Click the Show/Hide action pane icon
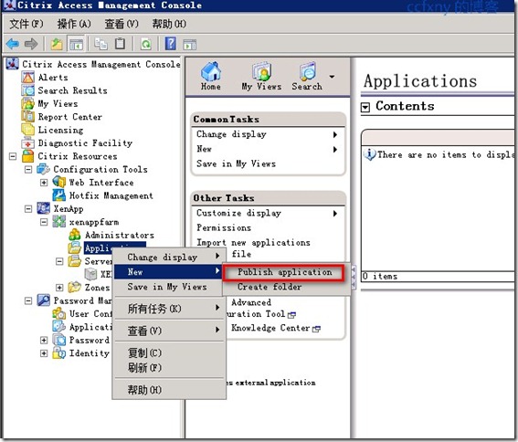The image size is (518, 442). click(190, 44)
